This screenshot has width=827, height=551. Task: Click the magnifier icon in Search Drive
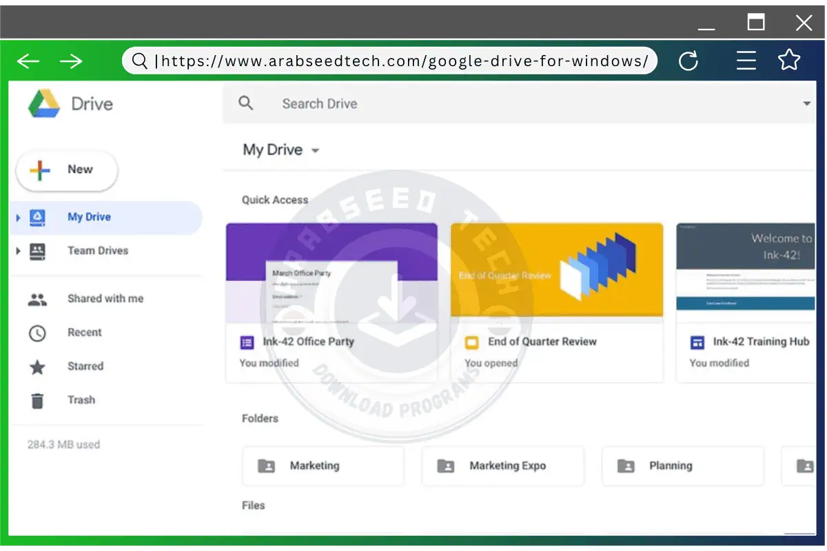point(246,103)
